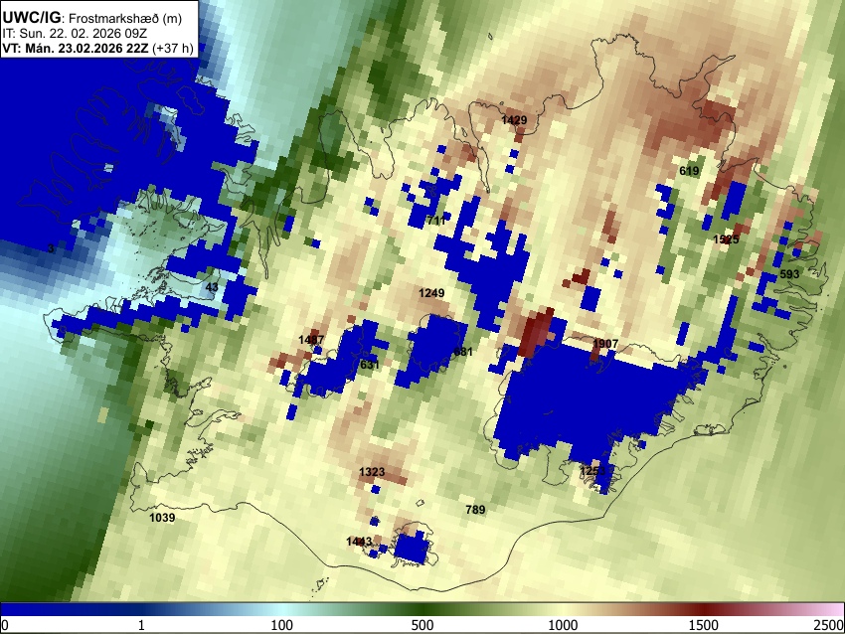Click the 1443 map label
Viewport: 845px width, 634px height.
tap(359, 542)
